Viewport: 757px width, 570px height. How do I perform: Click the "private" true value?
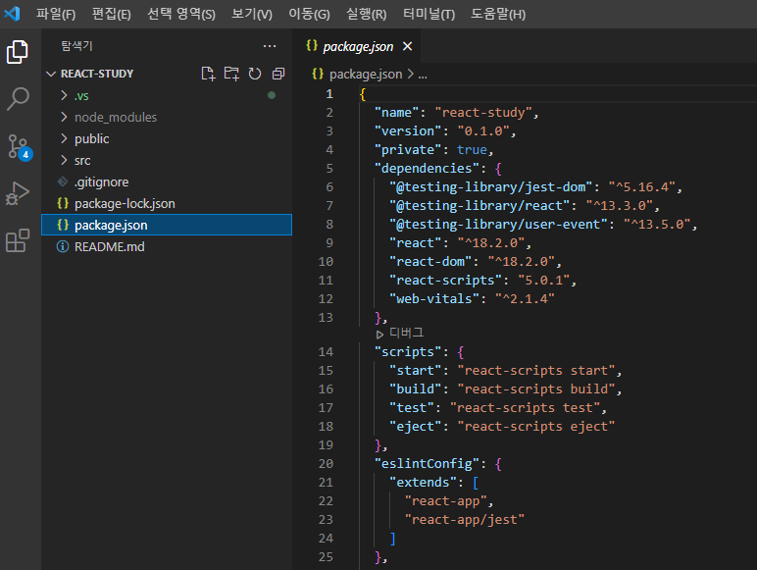pyautogui.click(x=473, y=150)
